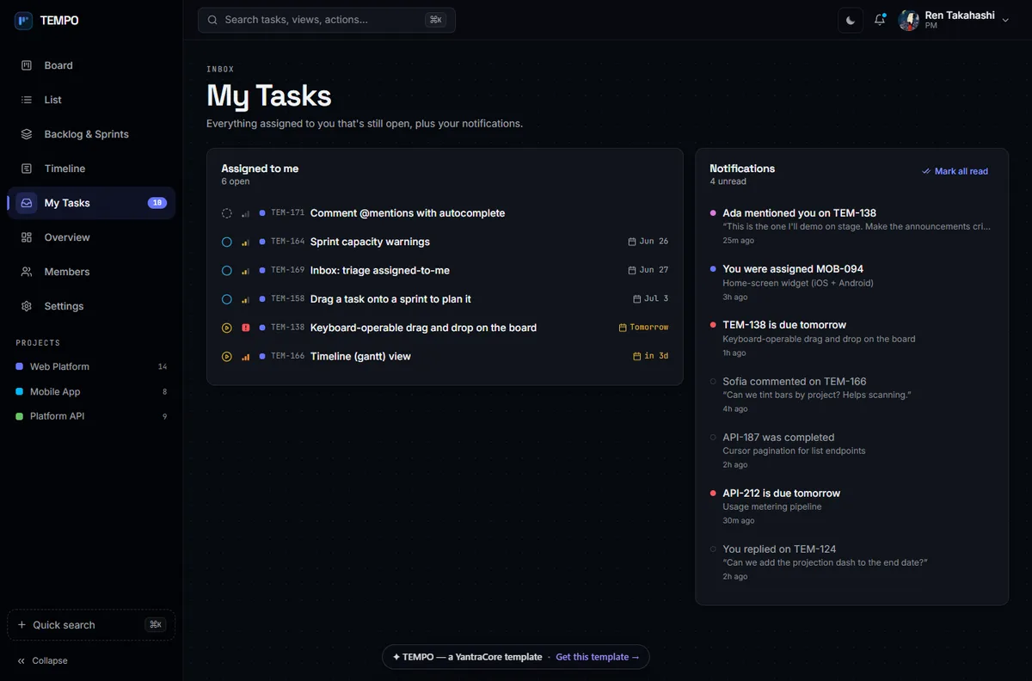Image resolution: width=1032 pixels, height=681 pixels.
Task: Click the Quick search button
Action: click(x=91, y=625)
